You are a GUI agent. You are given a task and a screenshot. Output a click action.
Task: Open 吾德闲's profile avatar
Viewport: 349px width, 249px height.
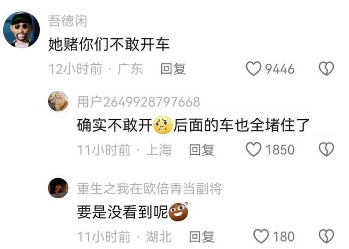[21, 29]
